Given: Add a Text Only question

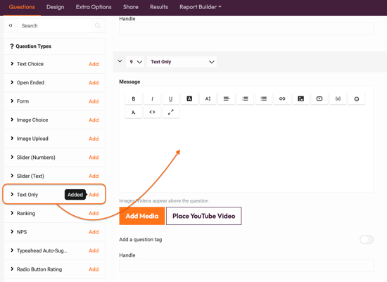Looking at the screenshot, I should (94, 195).
